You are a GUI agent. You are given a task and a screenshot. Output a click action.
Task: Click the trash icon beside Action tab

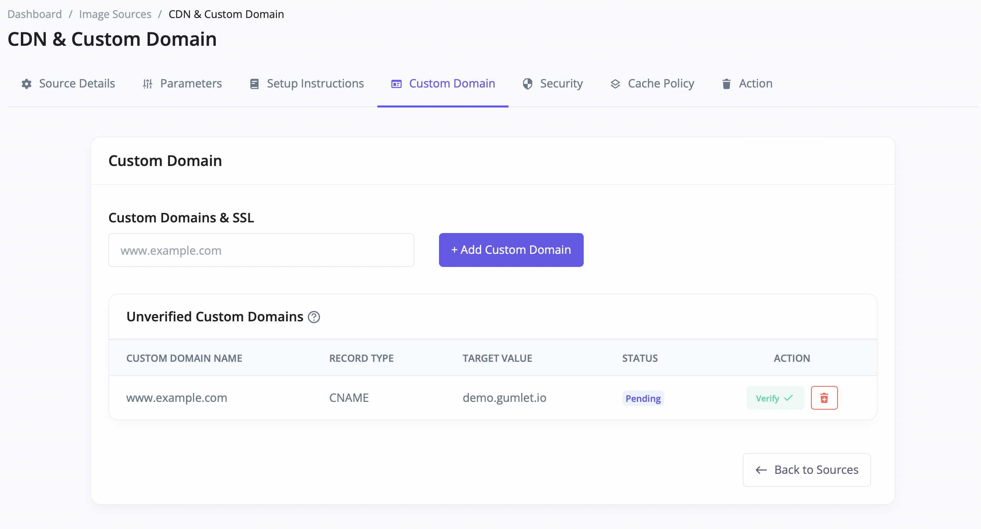click(x=726, y=84)
